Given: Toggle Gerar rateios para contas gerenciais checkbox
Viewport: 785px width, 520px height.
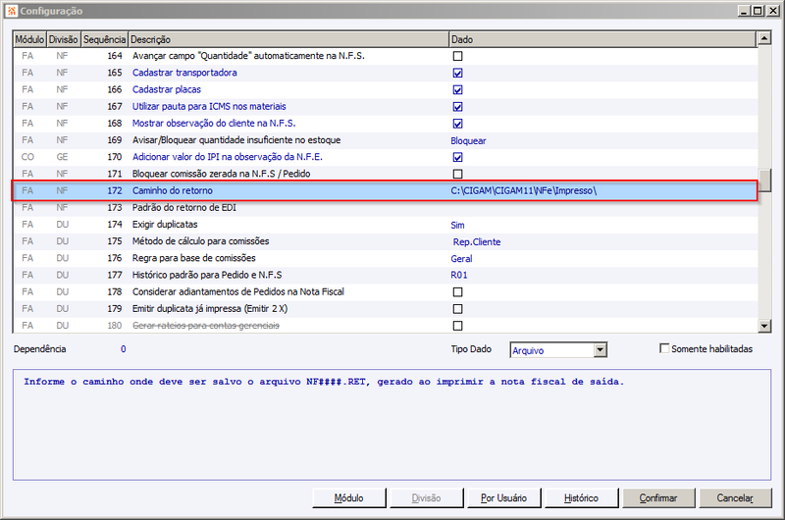Looking at the screenshot, I should 457,326.
